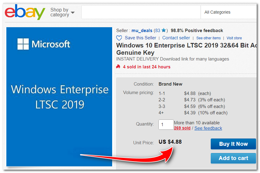Click the 98.8% Positive feedback text
This screenshot has width=260, height=173.
tap(197, 31)
